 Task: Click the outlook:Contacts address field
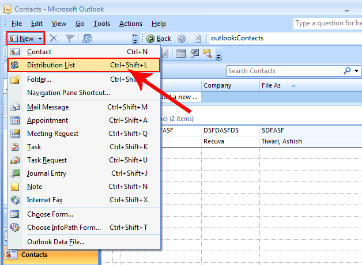coord(285,38)
